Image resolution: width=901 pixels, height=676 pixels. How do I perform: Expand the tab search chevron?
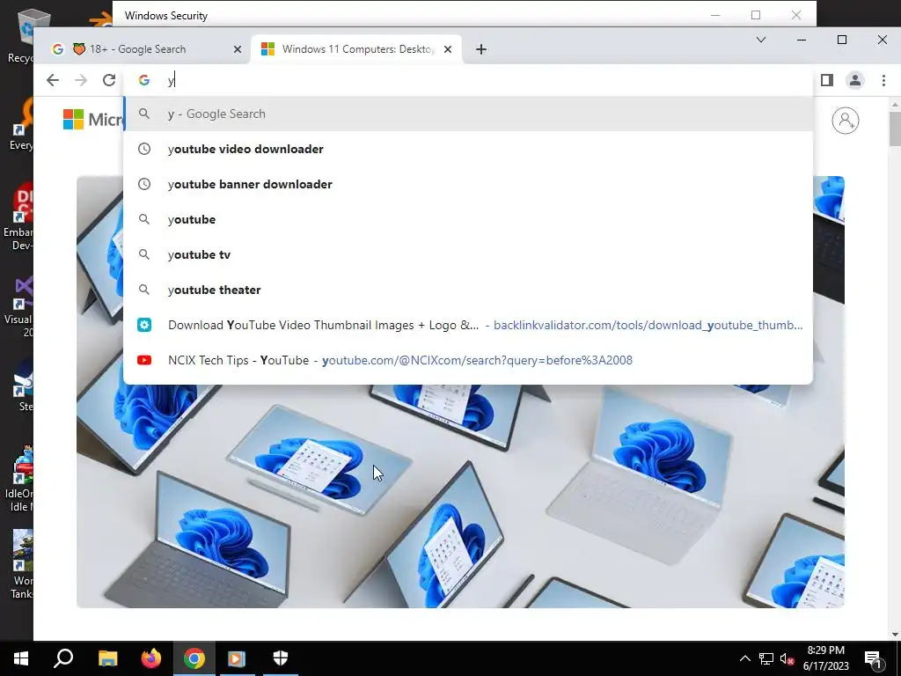click(x=761, y=40)
